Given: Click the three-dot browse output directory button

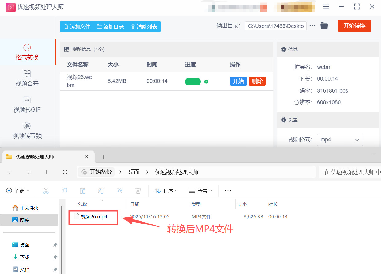Looking at the screenshot, I should 312,26.
